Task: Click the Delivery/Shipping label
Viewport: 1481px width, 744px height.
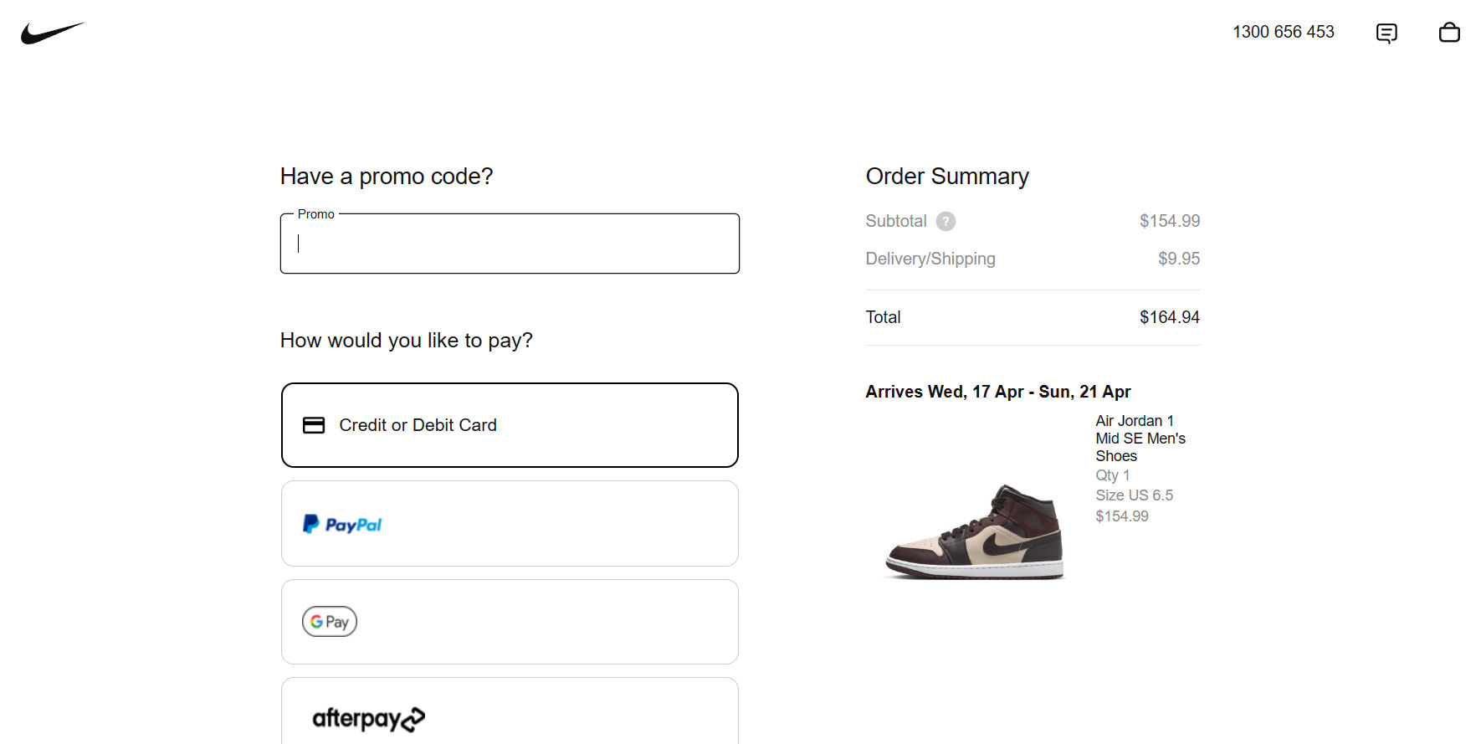Action: 930,259
